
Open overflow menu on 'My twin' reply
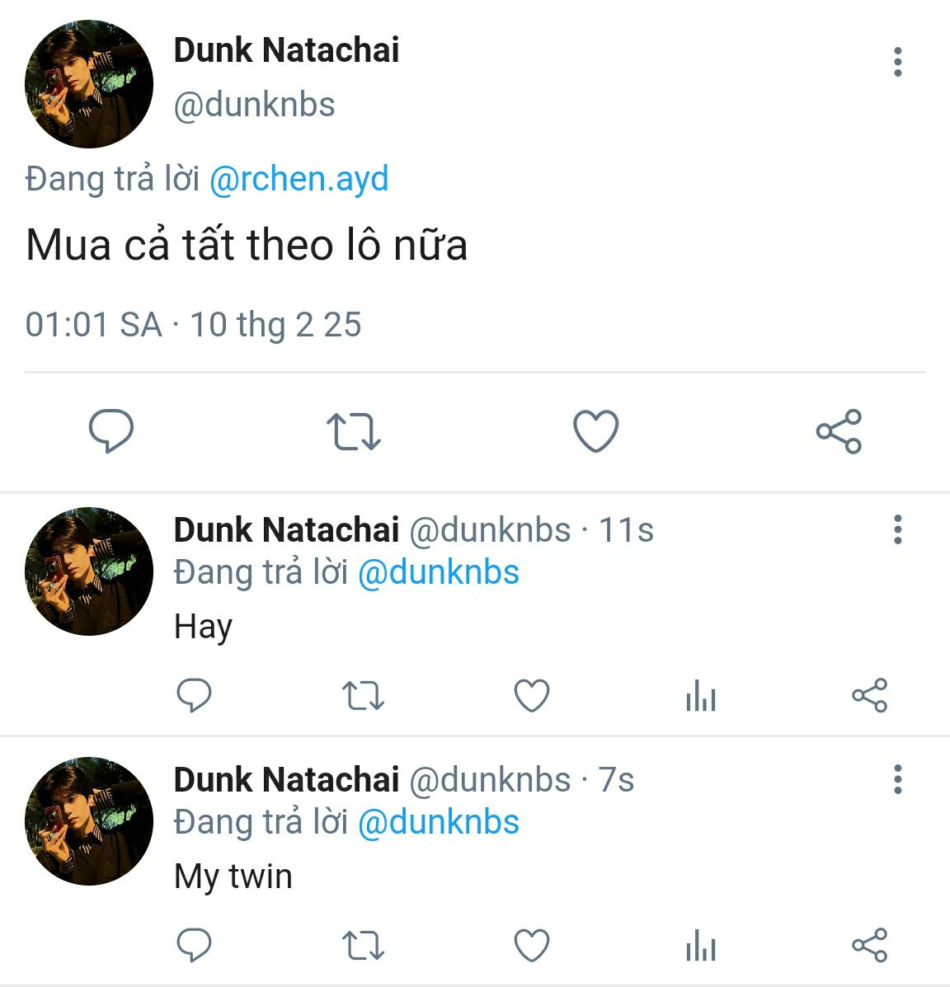point(898,779)
